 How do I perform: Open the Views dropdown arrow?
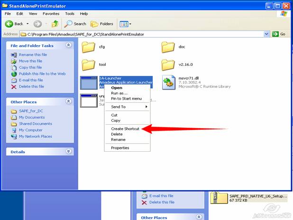click(130, 24)
